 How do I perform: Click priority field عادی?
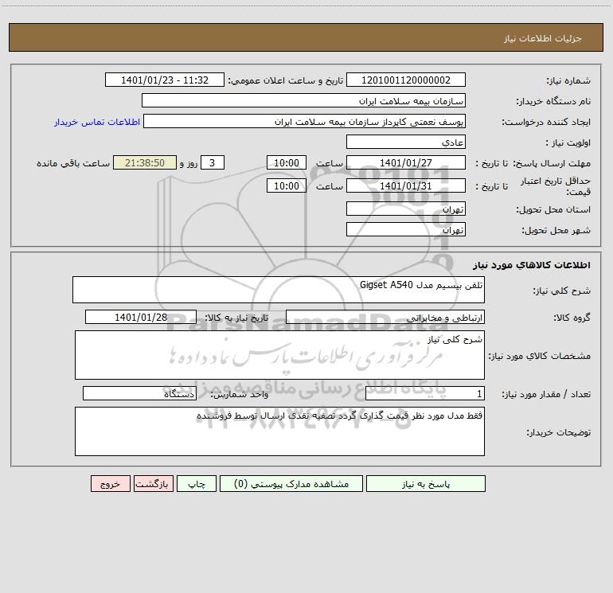406,142
